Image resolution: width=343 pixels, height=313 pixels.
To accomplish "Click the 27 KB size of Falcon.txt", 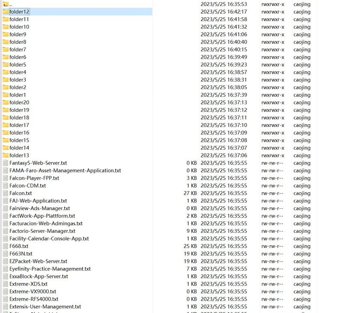I will point(190,193).
